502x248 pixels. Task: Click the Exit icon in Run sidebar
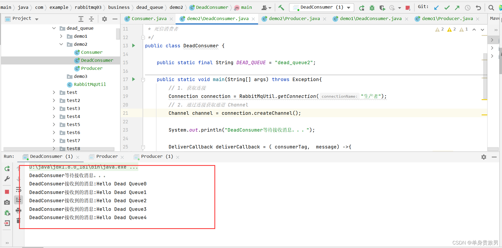(x=7, y=223)
